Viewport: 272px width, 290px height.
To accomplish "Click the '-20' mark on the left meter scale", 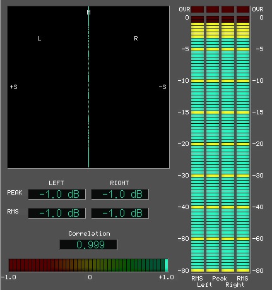I will [184, 144].
